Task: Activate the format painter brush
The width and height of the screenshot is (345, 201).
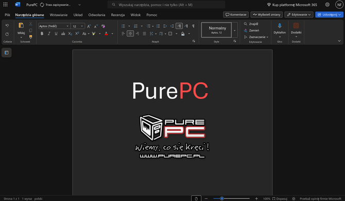Action: [30, 37]
